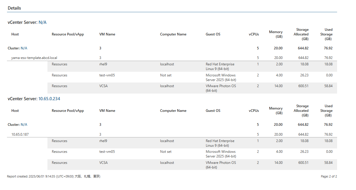
Task: Click Cluster N/A link under vCenter Server N/A
Action: [24, 48]
